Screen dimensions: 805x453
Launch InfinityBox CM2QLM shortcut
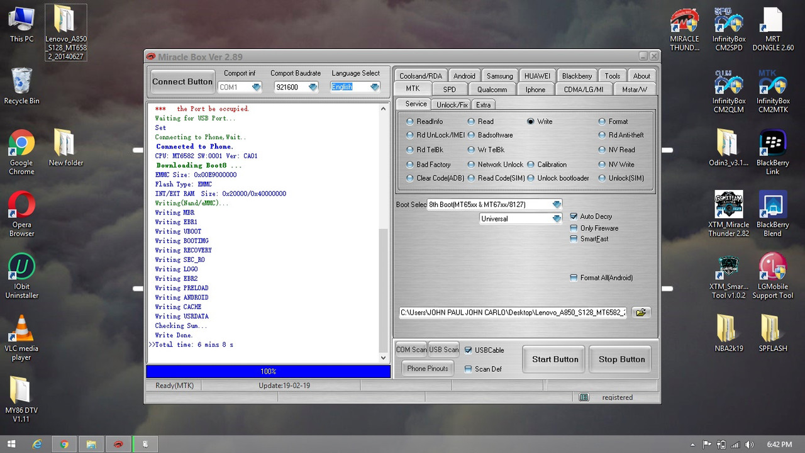click(x=729, y=92)
